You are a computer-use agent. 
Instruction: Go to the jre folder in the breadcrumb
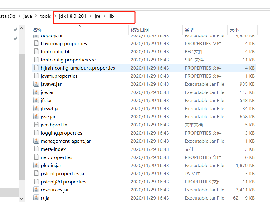[97, 16]
